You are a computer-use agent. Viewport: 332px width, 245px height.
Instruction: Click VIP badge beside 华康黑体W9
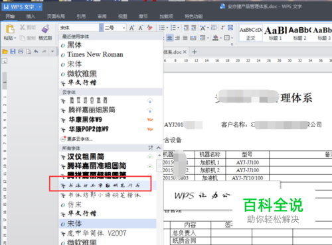click(150, 119)
